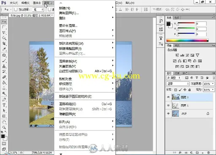Open layer filter type dropdown
This screenshot has height=155, width=216.
[x=174, y=78]
